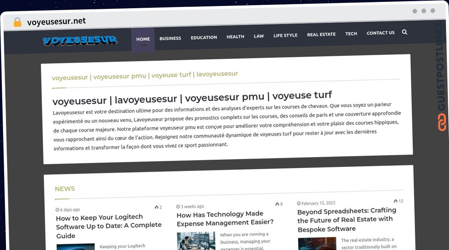Read the Expense Management Easier article
This screenshot has height=250, width=449.
click(225, 218)
